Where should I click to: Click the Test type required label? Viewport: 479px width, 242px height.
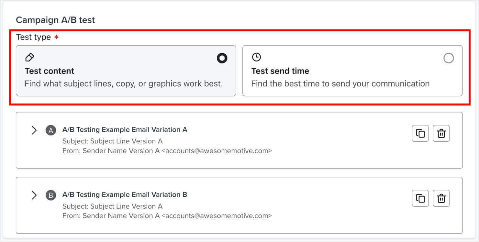pyautogui.click(x=36, y=37)
